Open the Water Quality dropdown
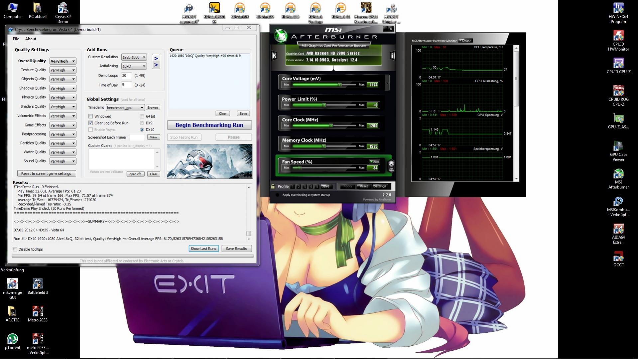This screenshot has width=638, height=359. (63, 152)
